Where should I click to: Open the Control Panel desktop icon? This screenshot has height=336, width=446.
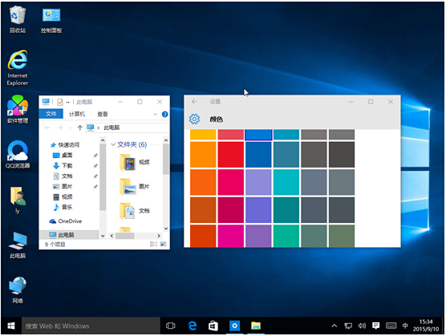click(x=51, y=20)
